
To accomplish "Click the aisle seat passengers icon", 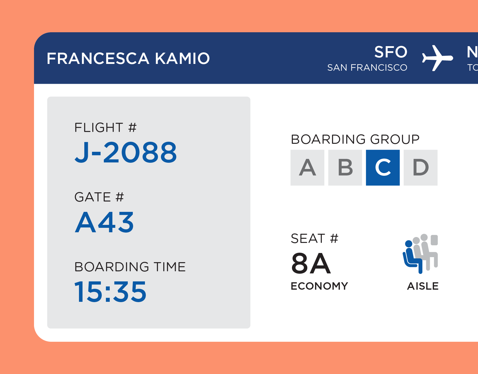I will 420,254.
